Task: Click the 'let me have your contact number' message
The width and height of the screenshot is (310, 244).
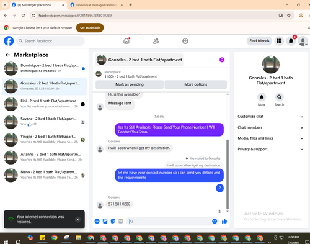Action: click(x=169, y=175)
